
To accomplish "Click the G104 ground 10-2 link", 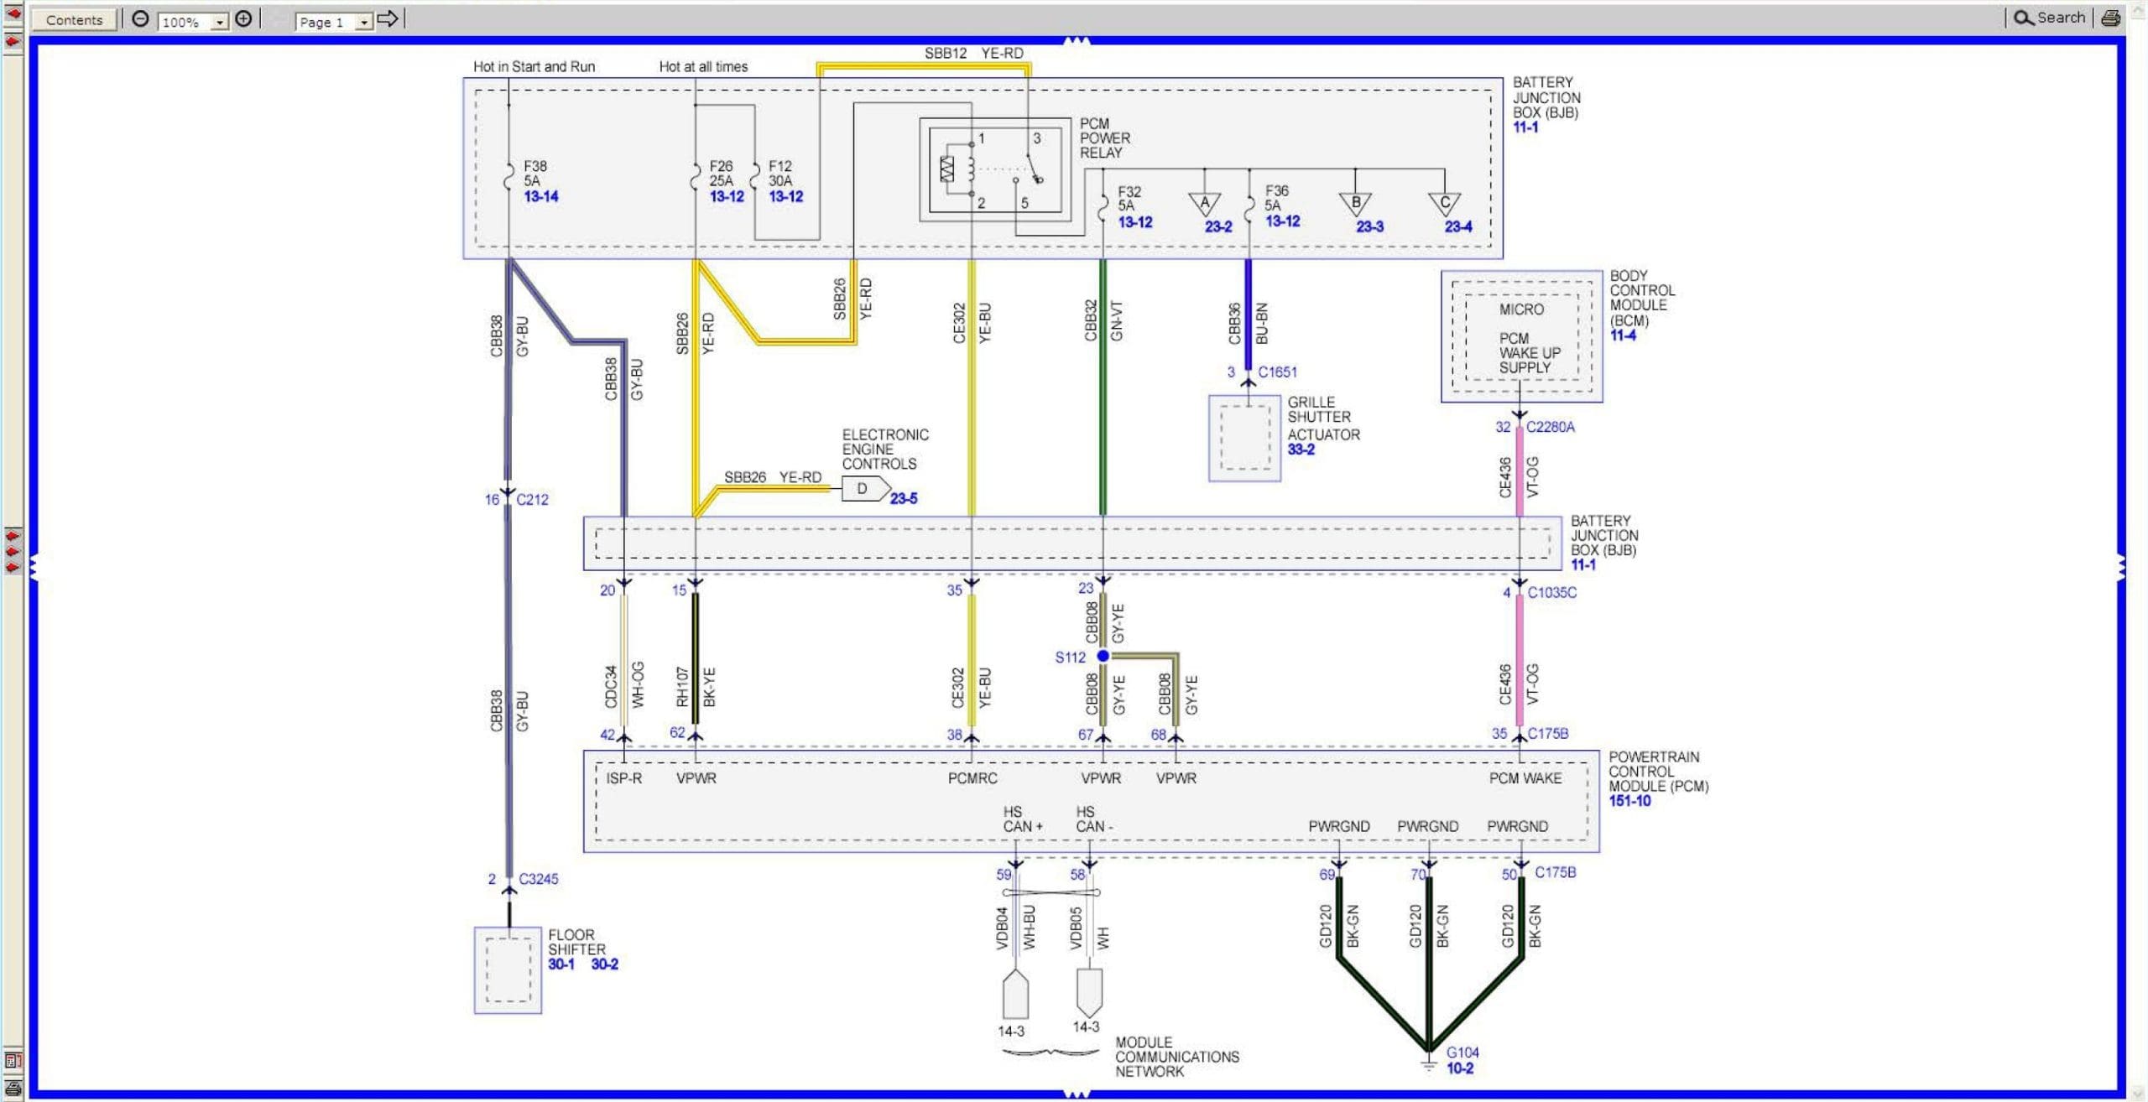I will click(1459, 1068).
